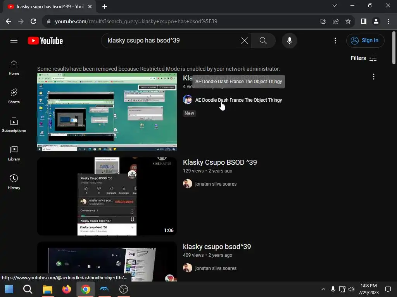Image resolution: width=397 pixels, height=297 pixels.
Task: Click the install app icon in address bar
Action: coord(323,21)
